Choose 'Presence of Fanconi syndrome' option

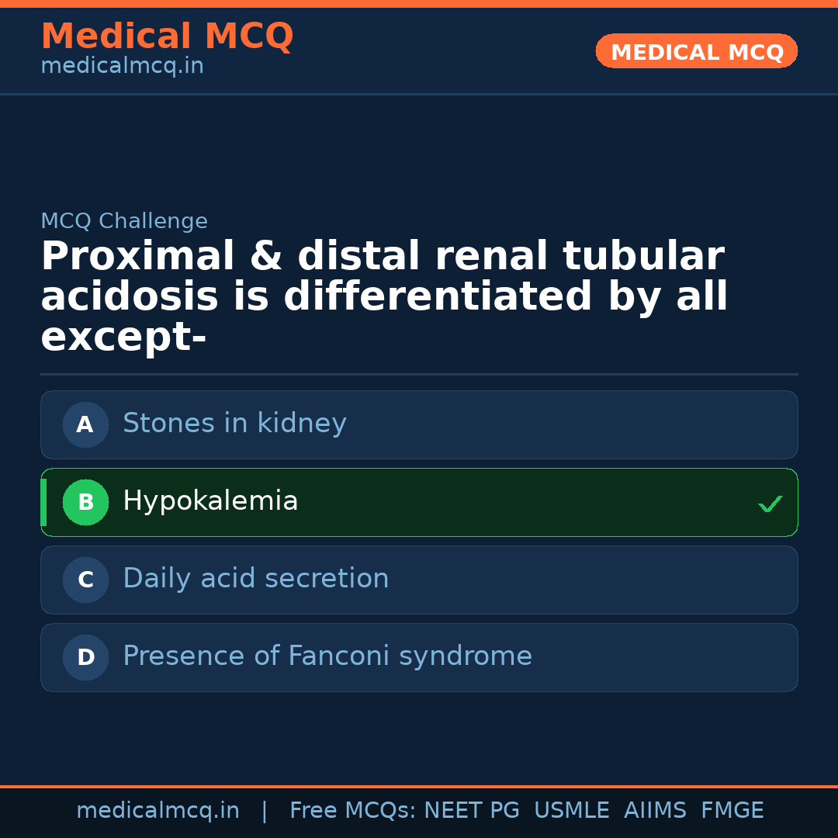327,656
